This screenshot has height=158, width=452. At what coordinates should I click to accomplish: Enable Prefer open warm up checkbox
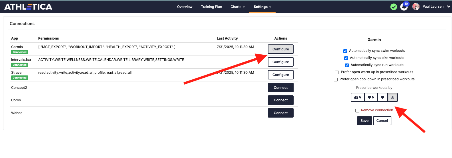click(x=337, y=72)
